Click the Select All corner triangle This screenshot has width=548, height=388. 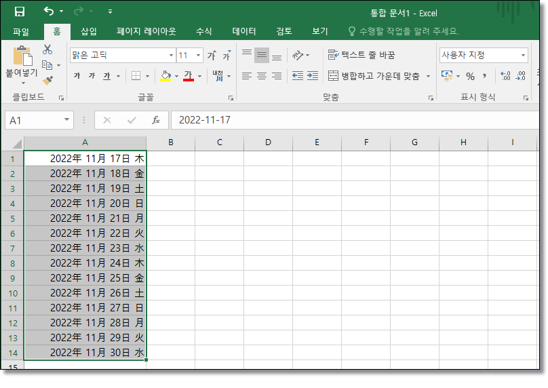(x=16, y=143)
